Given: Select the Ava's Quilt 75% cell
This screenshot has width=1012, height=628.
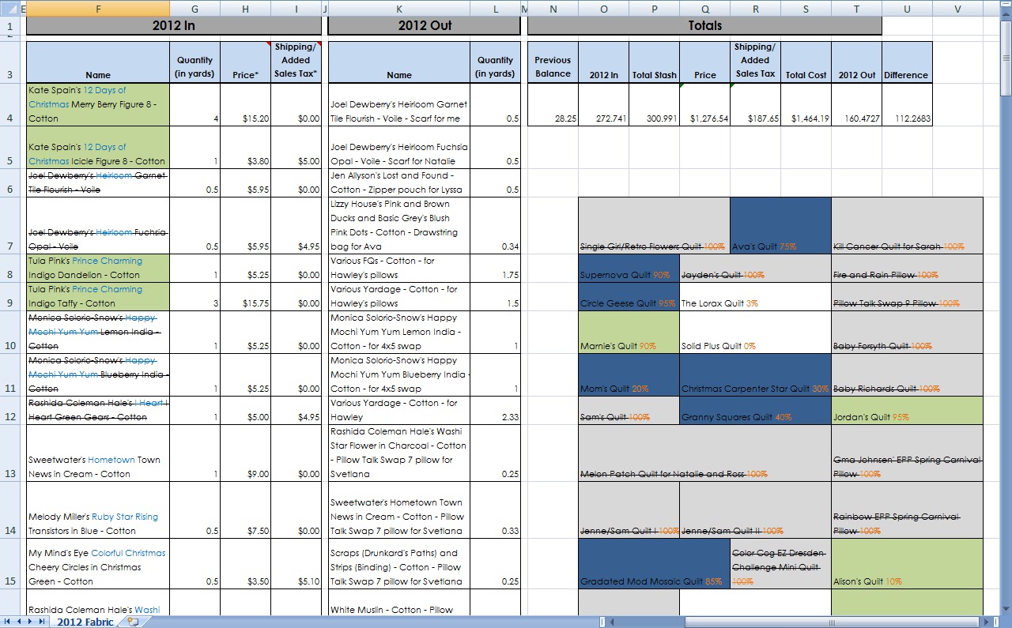Looking at the screenshot, I should pyautogui.click(x=780, y=226).
